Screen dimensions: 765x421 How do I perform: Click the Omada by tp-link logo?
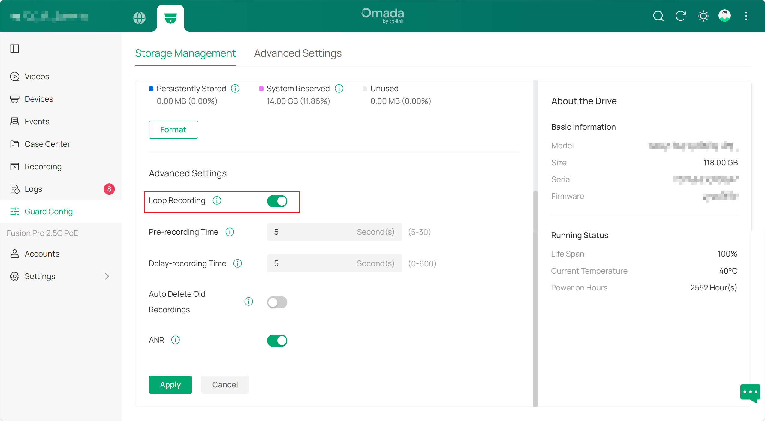click(382, 15)
